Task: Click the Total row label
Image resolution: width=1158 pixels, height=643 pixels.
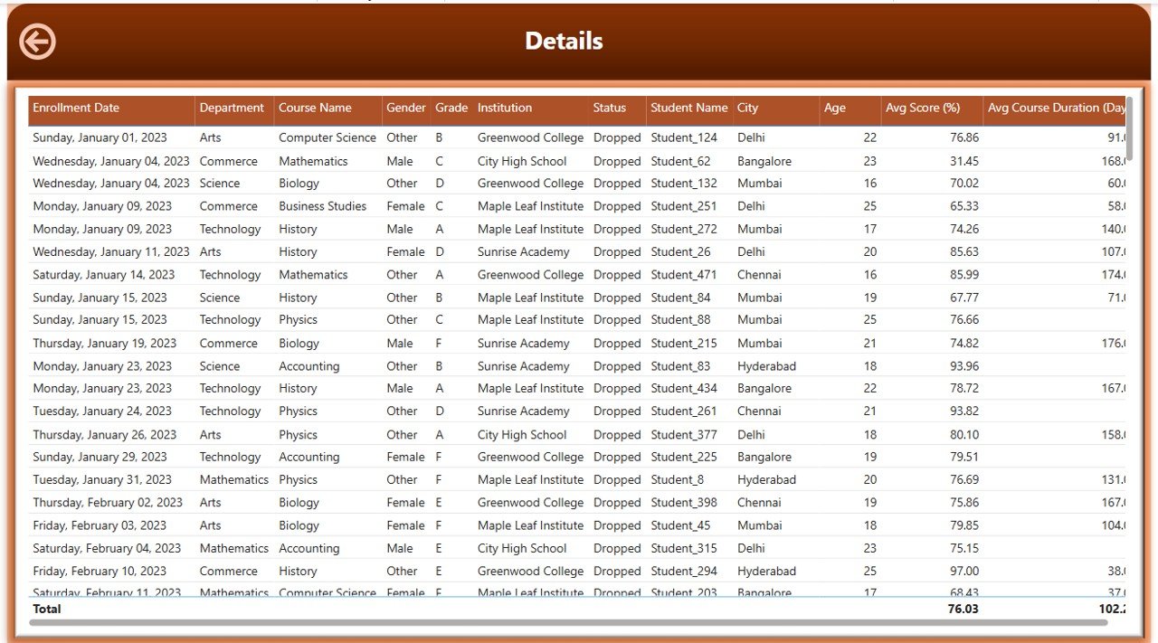Action: pyautogui.click(x=47, y=609)
